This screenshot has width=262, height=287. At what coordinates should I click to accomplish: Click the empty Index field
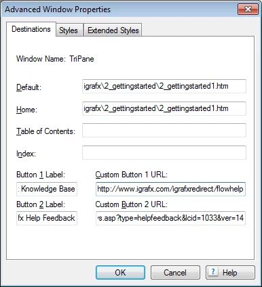164,152
